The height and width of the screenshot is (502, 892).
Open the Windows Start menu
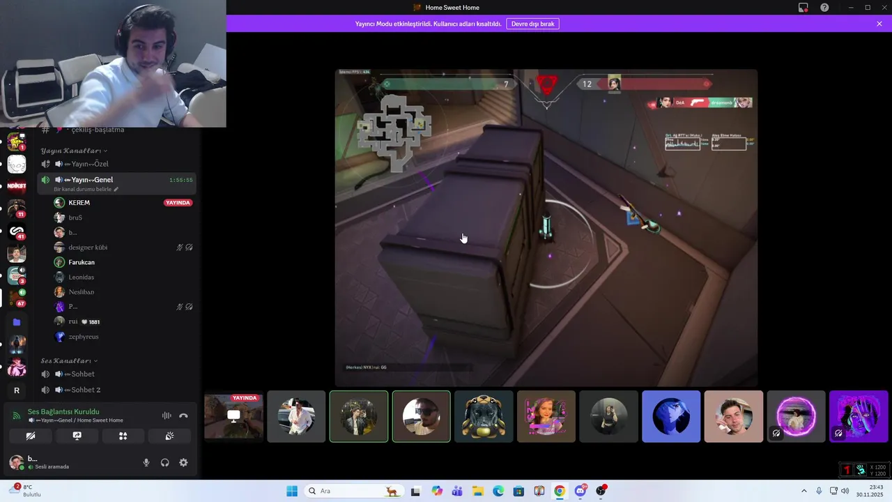pos(292,491)
